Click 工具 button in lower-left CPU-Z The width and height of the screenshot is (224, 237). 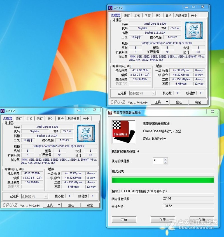(x=50, y=205)
